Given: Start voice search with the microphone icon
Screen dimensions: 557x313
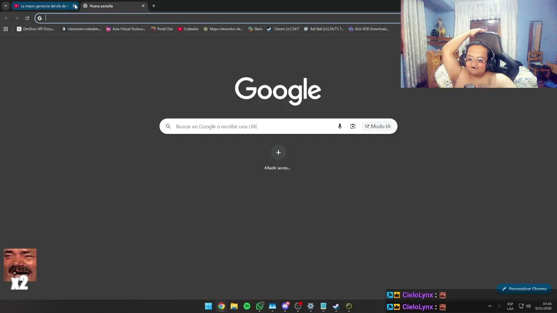Looking at the screenshot, I should pyautogui.click(x=340, y=127).
